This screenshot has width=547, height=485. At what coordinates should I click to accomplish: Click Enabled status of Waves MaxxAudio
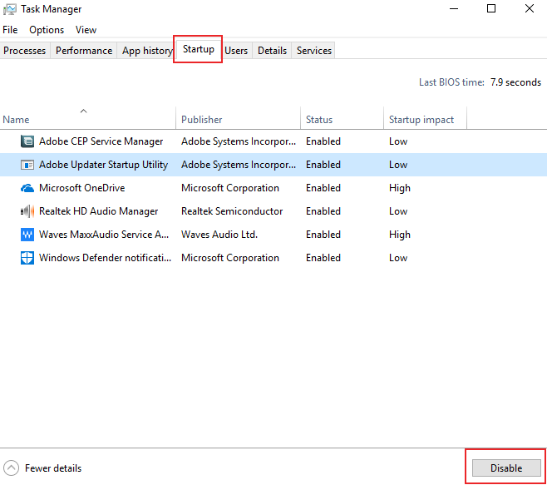tap(323, 235)
